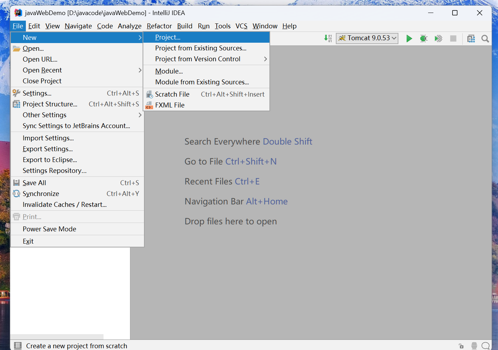This screenshot has width=498, height=350.
Task: Toggle the read-only lock in status bar
Action: point(461,346)
